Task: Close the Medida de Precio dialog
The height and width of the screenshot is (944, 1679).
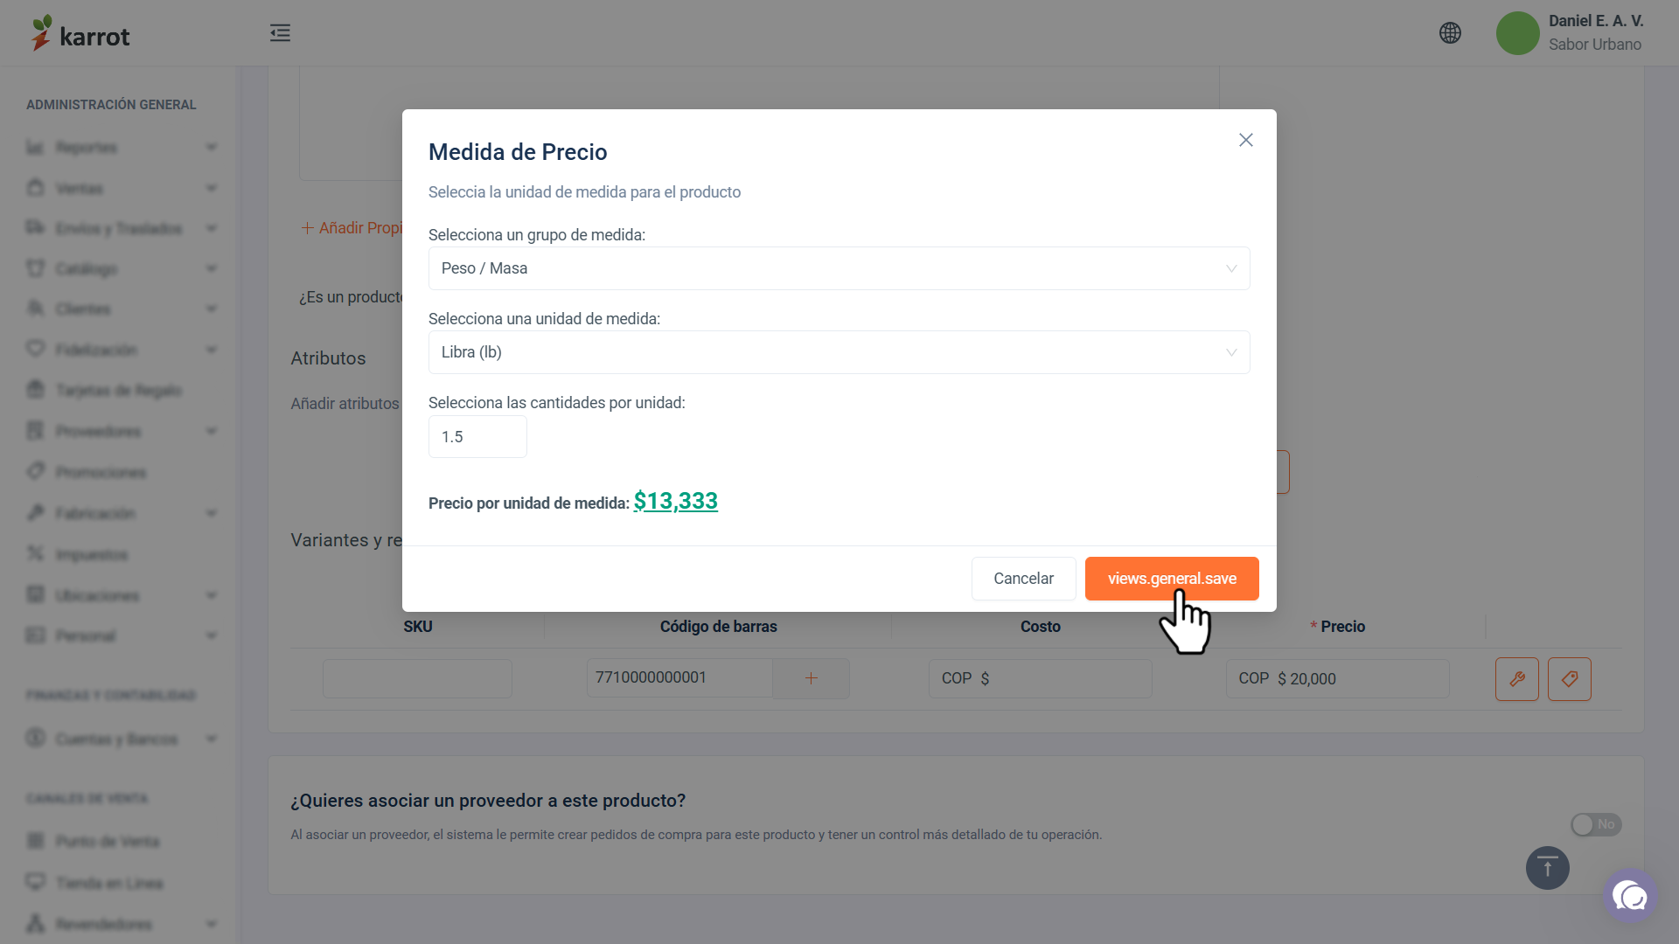Action: [1246, 140]
